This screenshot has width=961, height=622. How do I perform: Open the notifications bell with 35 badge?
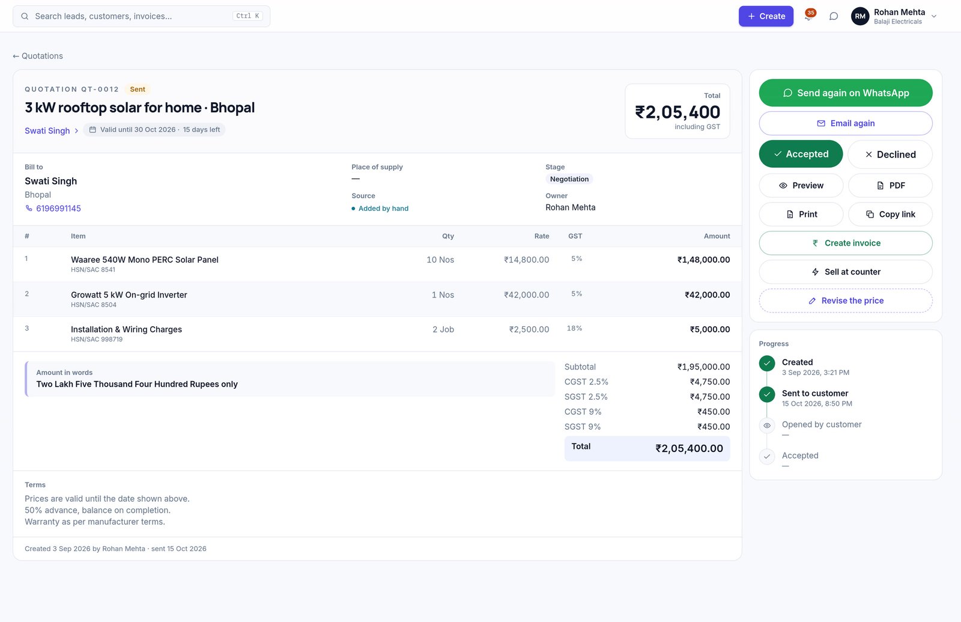coord(808,16)
